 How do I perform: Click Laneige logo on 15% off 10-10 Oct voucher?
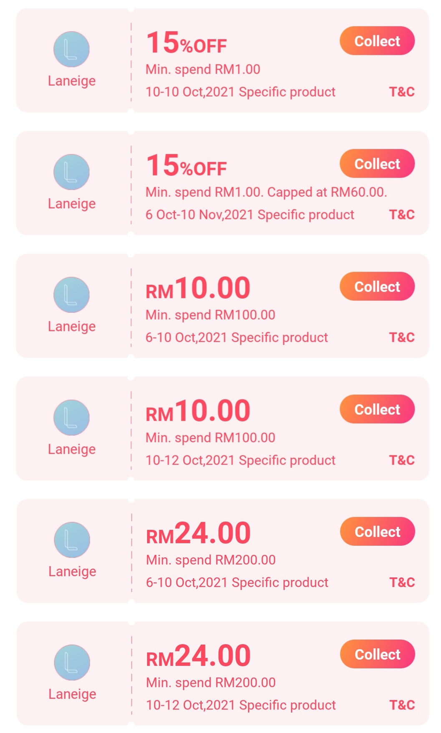(x=71, y=49)
